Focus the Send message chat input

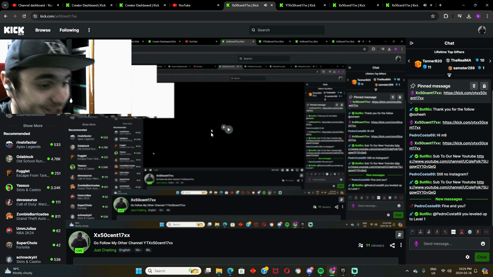click(x=449, y=244)
